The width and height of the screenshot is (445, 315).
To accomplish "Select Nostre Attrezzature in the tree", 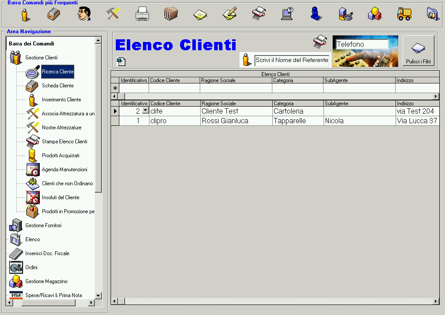I will (62, 128).
